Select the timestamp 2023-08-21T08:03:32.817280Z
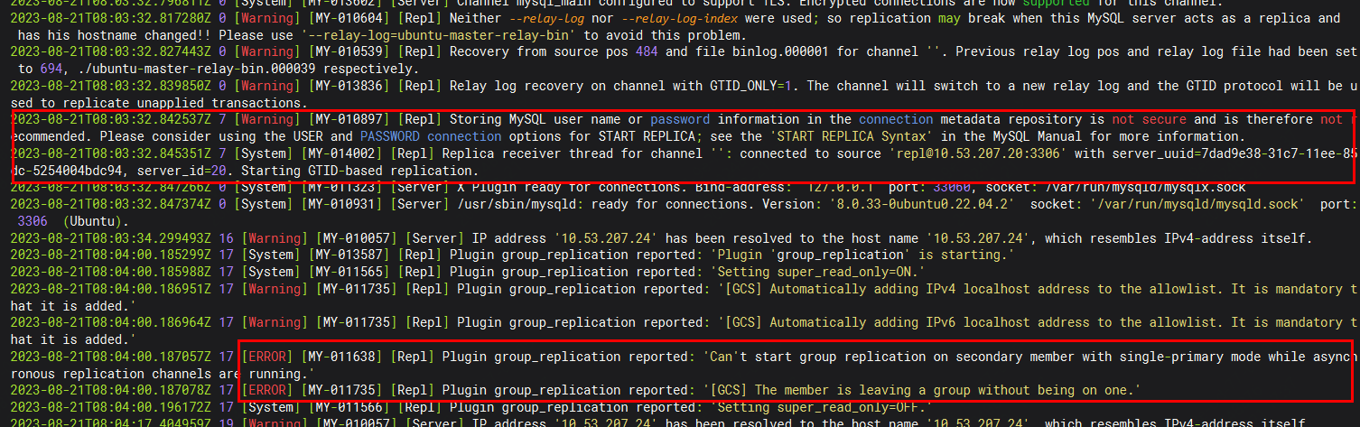 pos(108,19)
